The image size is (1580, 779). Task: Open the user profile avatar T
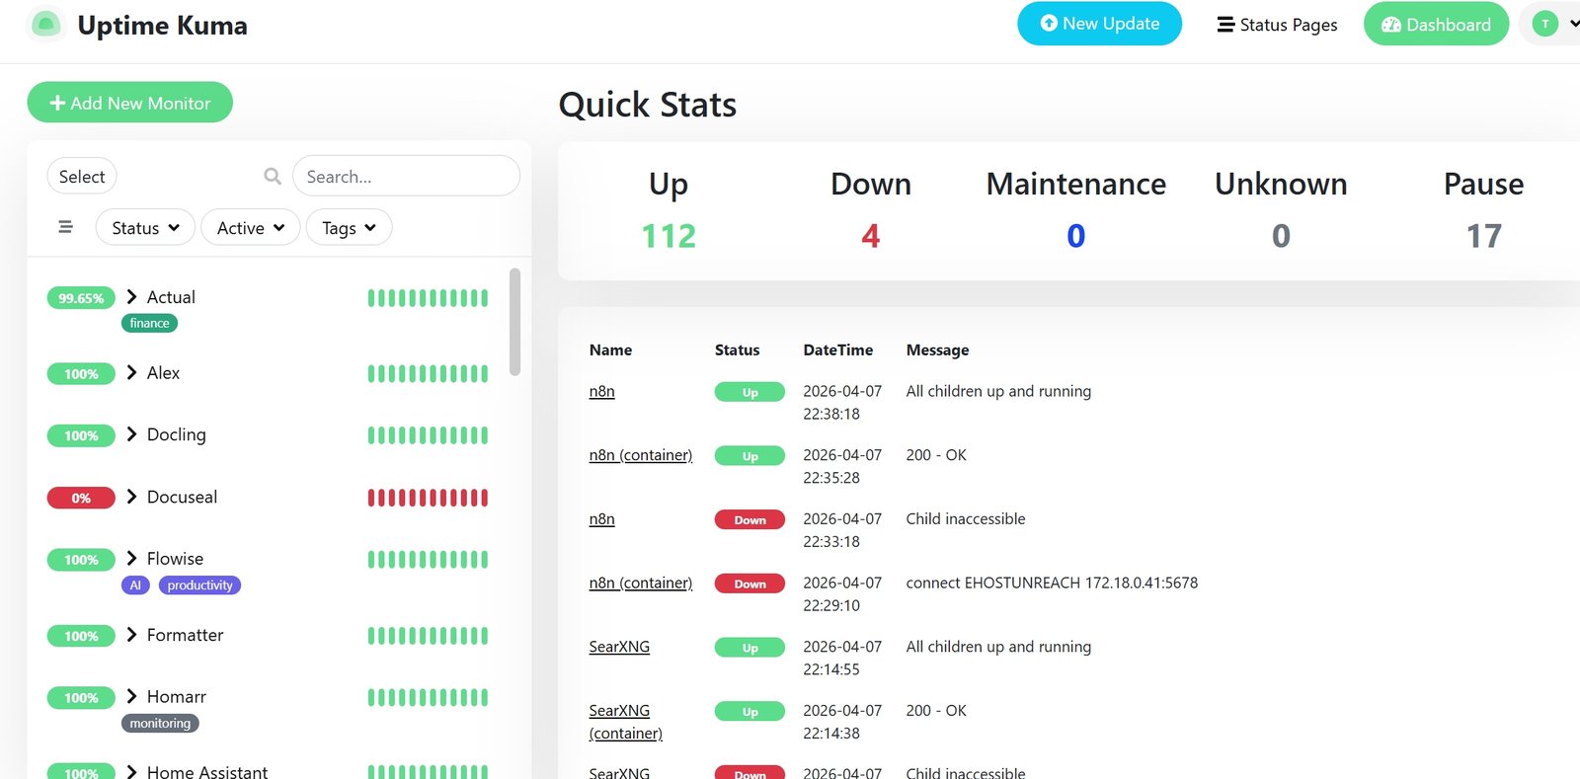pyautogui.click(x=1545, y=24)
